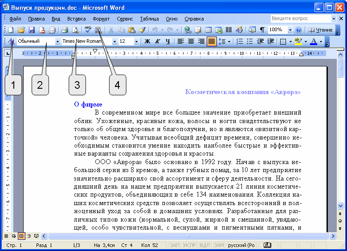Open the 100% zoom dropdown

(x=290, y=30)
